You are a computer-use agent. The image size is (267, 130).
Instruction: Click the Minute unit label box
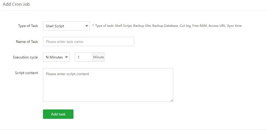tap(98, 57)
